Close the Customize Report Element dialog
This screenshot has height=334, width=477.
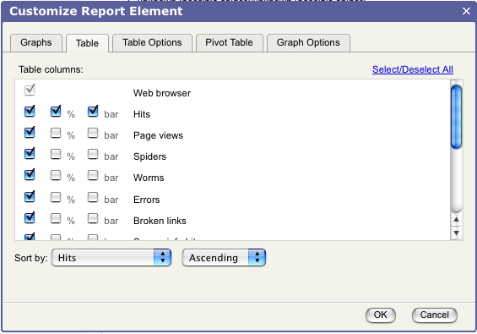pyautogui.click(x=466, y=11)
